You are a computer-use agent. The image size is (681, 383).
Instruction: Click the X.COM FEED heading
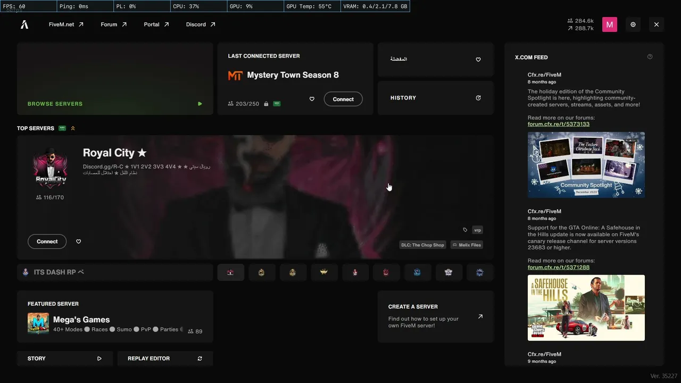point(531,57)
